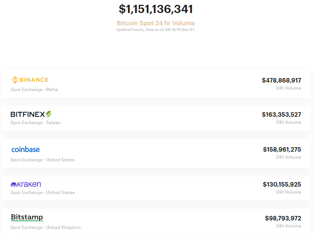Click the Bitfinex green leaf icon

click(x=48, y=114)
